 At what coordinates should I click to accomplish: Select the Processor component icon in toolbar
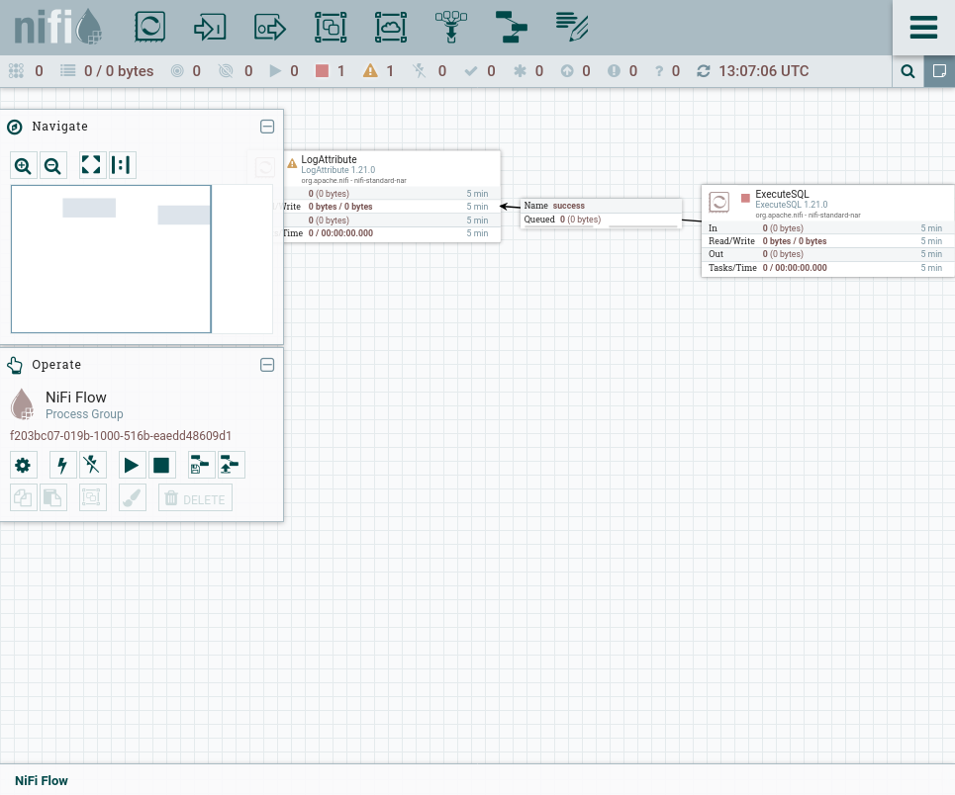[149, 28]
